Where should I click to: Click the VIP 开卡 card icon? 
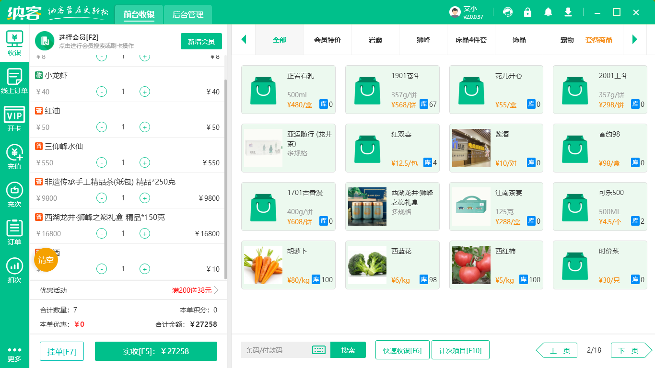(14, 119)
